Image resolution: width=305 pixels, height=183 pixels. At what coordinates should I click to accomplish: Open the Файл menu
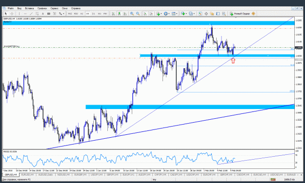(11, 8)
